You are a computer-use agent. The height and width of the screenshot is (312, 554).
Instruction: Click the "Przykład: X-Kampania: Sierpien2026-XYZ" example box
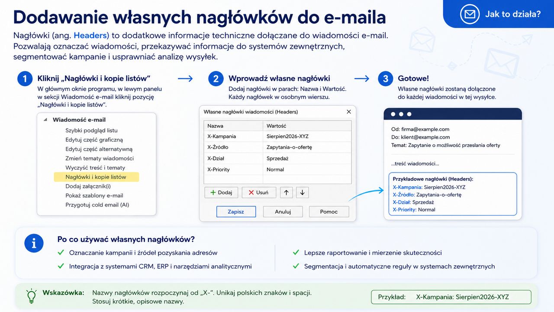451,297
